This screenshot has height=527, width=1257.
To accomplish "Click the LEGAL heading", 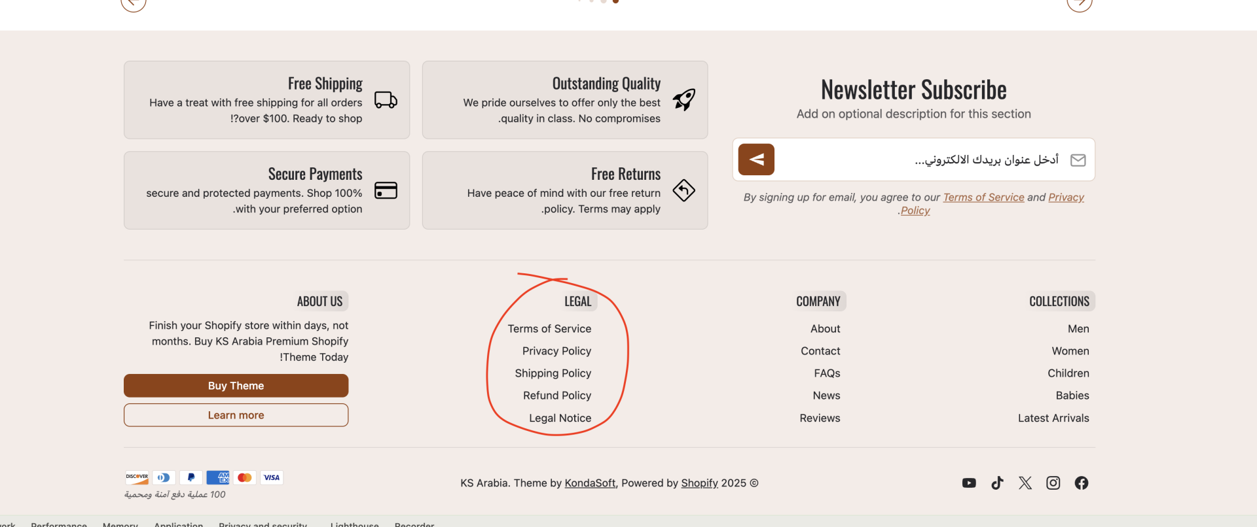I will click(578, 301).
